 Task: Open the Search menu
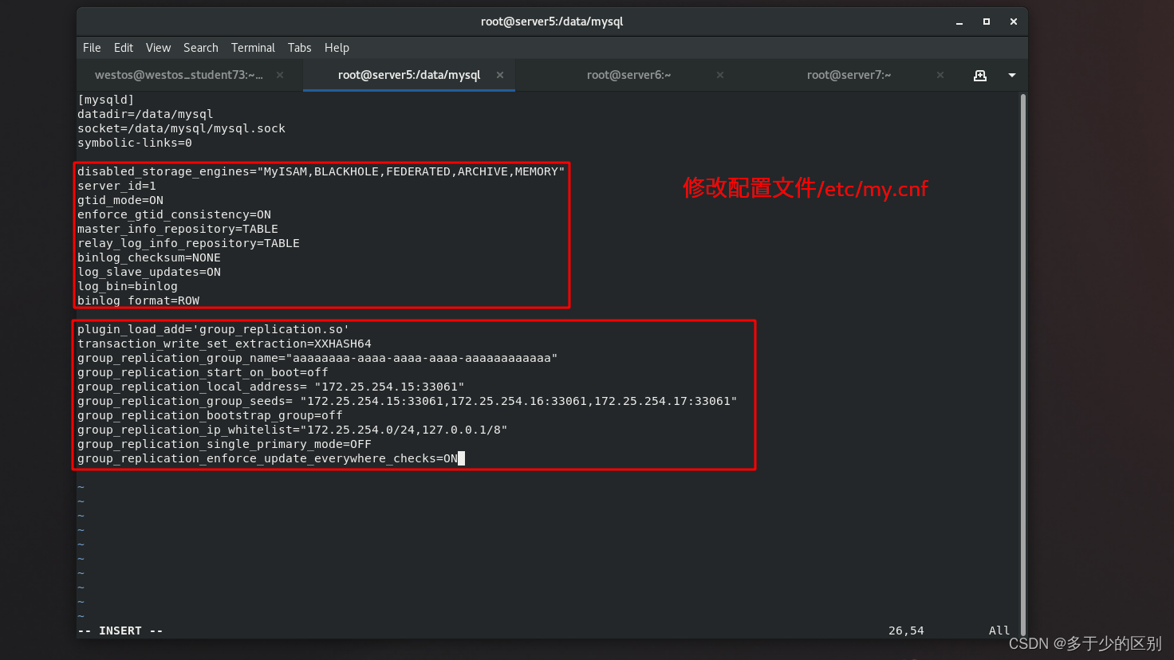(x=201, y=48)
